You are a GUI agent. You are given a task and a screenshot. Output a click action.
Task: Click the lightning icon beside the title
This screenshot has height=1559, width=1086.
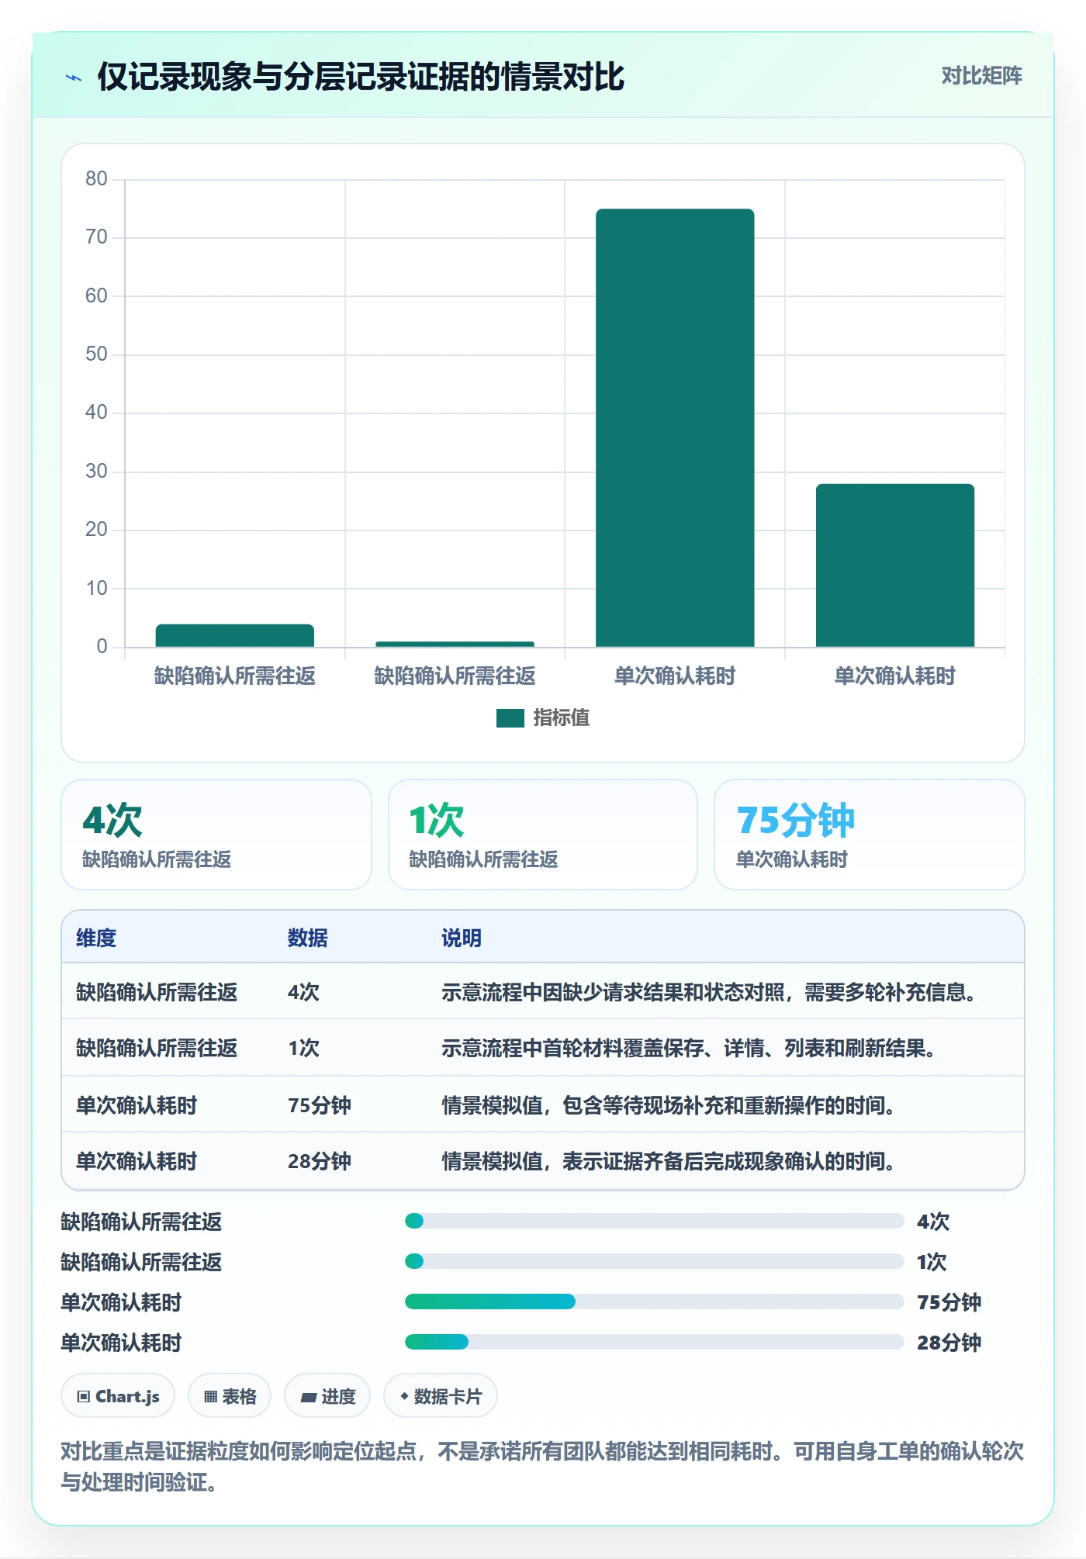74,78
